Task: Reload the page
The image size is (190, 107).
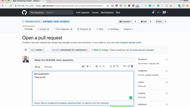Action: pyautogui.click(x=11, y=6)
